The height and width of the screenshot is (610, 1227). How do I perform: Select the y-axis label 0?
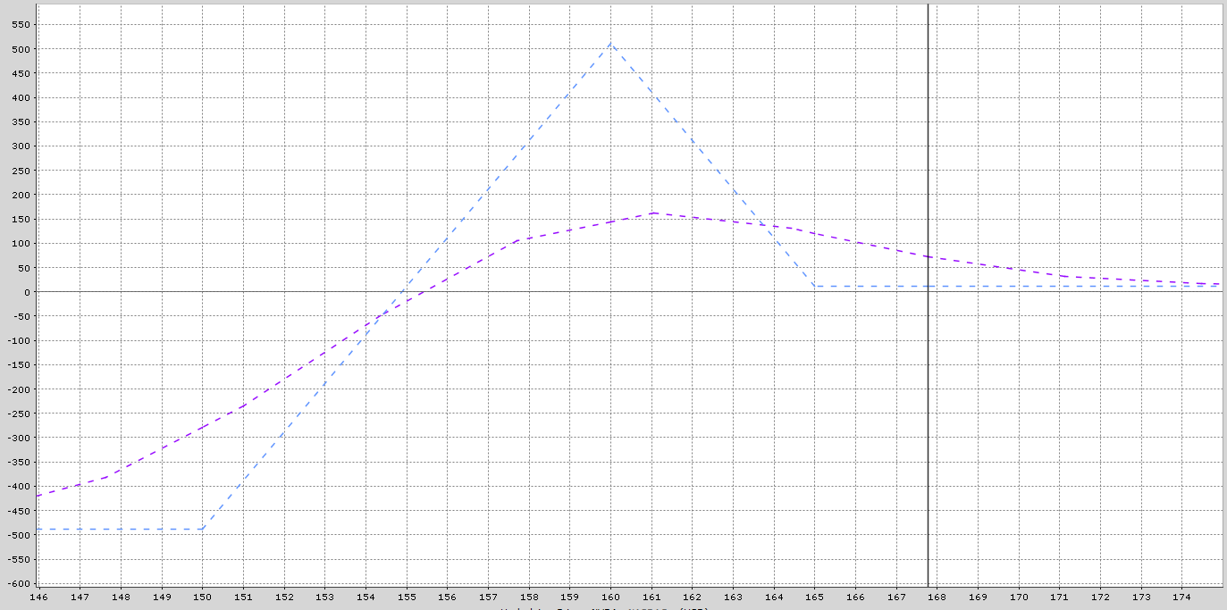(27, 291)
